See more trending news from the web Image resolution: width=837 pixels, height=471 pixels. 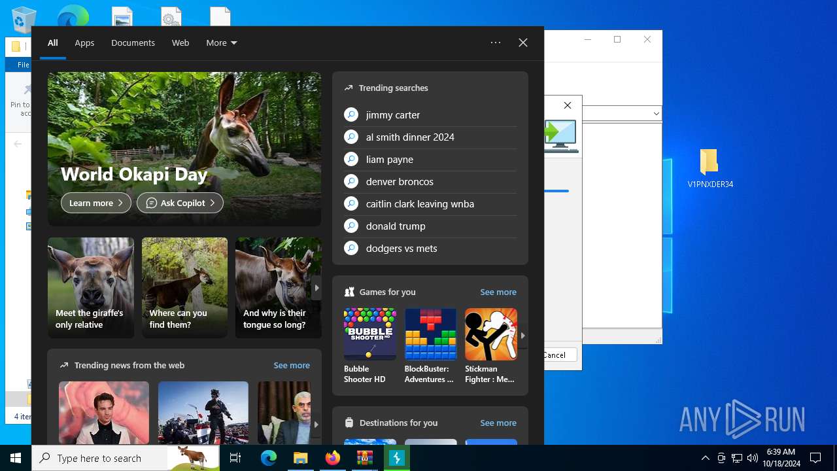[292, 365]
